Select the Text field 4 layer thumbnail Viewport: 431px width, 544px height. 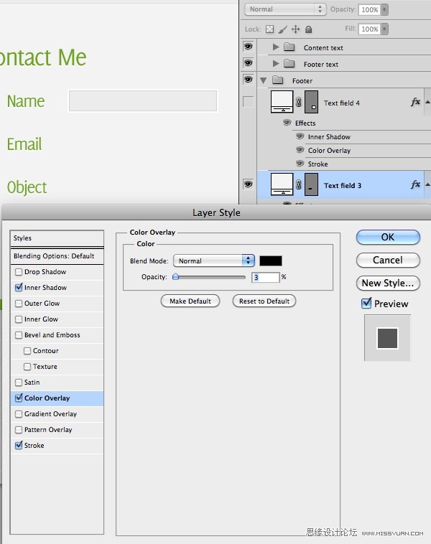[282, 102]
